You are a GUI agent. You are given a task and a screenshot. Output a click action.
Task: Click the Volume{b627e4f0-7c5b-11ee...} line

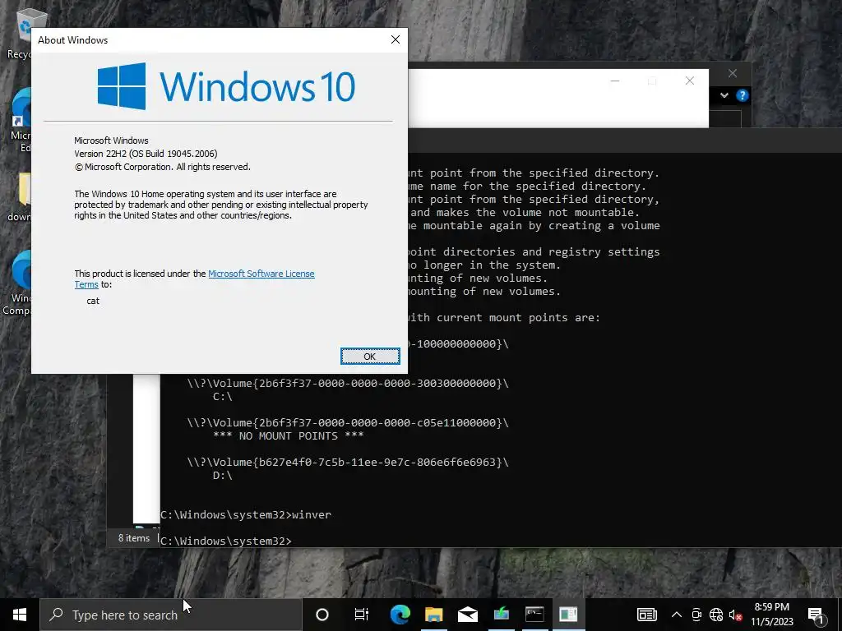(348, 462)
